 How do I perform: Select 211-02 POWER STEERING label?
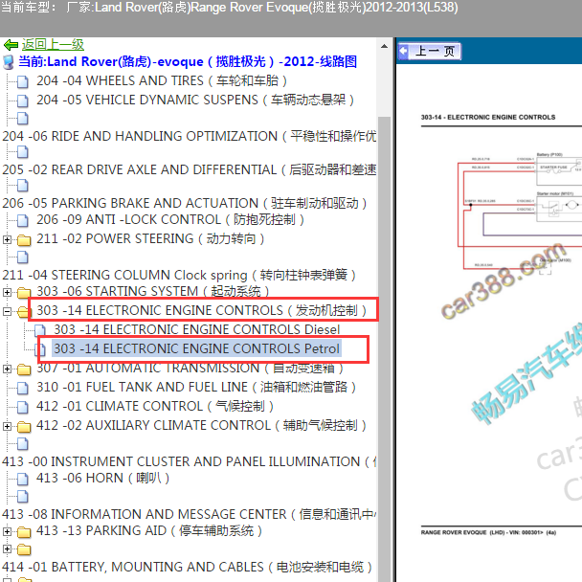click(x=150, y=238)
